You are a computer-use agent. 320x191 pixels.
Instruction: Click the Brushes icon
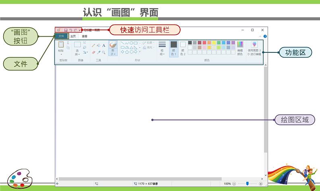tap(113, 45)
